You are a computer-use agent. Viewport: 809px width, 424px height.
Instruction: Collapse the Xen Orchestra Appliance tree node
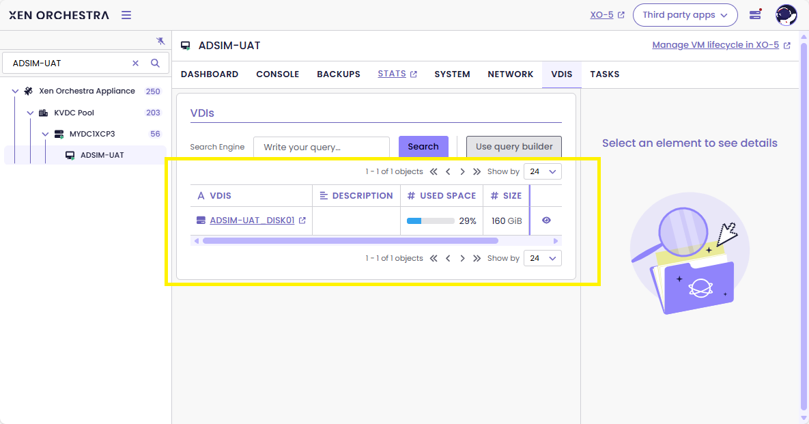tap(15, 91)
